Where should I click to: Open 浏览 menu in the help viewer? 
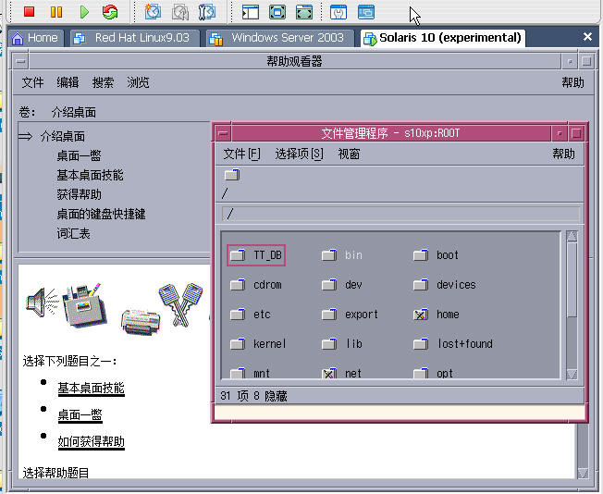(138, 82)
